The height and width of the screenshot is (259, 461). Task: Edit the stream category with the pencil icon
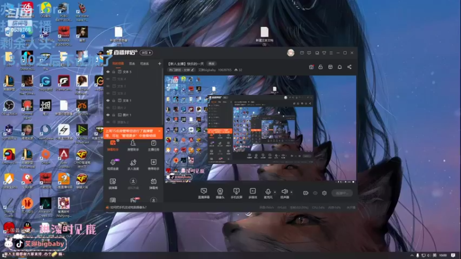point(192,70)
